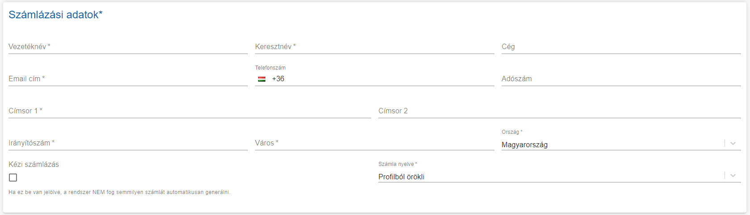Focus the Keresztnév input field
The image size is (750, 215).
tap(375, 47)
